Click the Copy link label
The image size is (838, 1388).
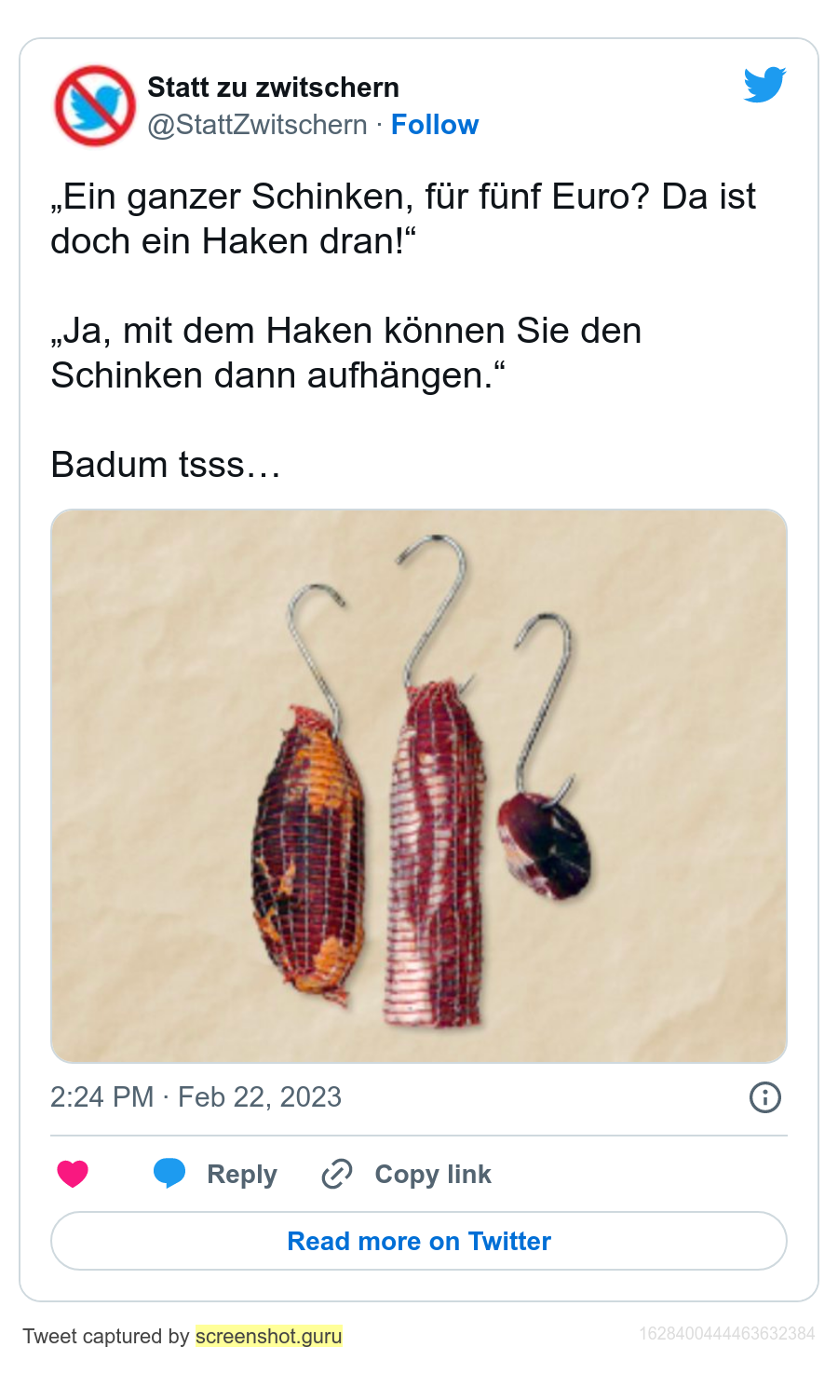click(x=433, y=1174)
